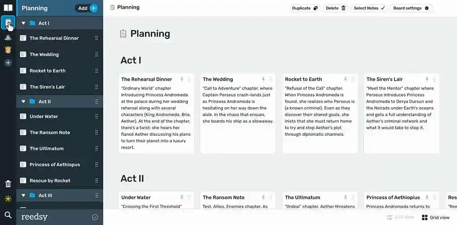Viewport: 457px width, 225px height.
Task: Click the search magnifier icon
Action: tap(8, 215)
